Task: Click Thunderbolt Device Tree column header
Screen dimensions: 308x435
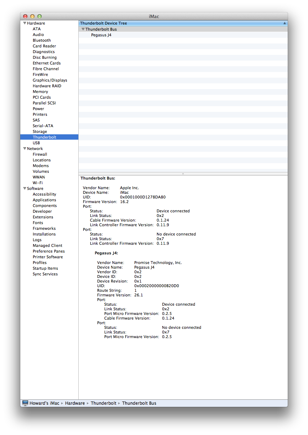Action: click(x=183, y=23)
